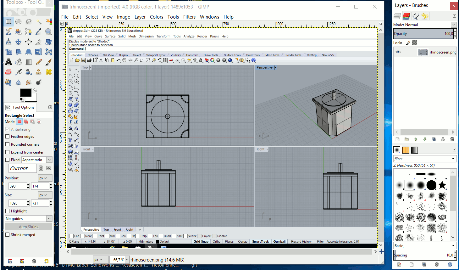Open the layer Mode dropdown
Screen dimensions: 459x270
pos(453,25)
